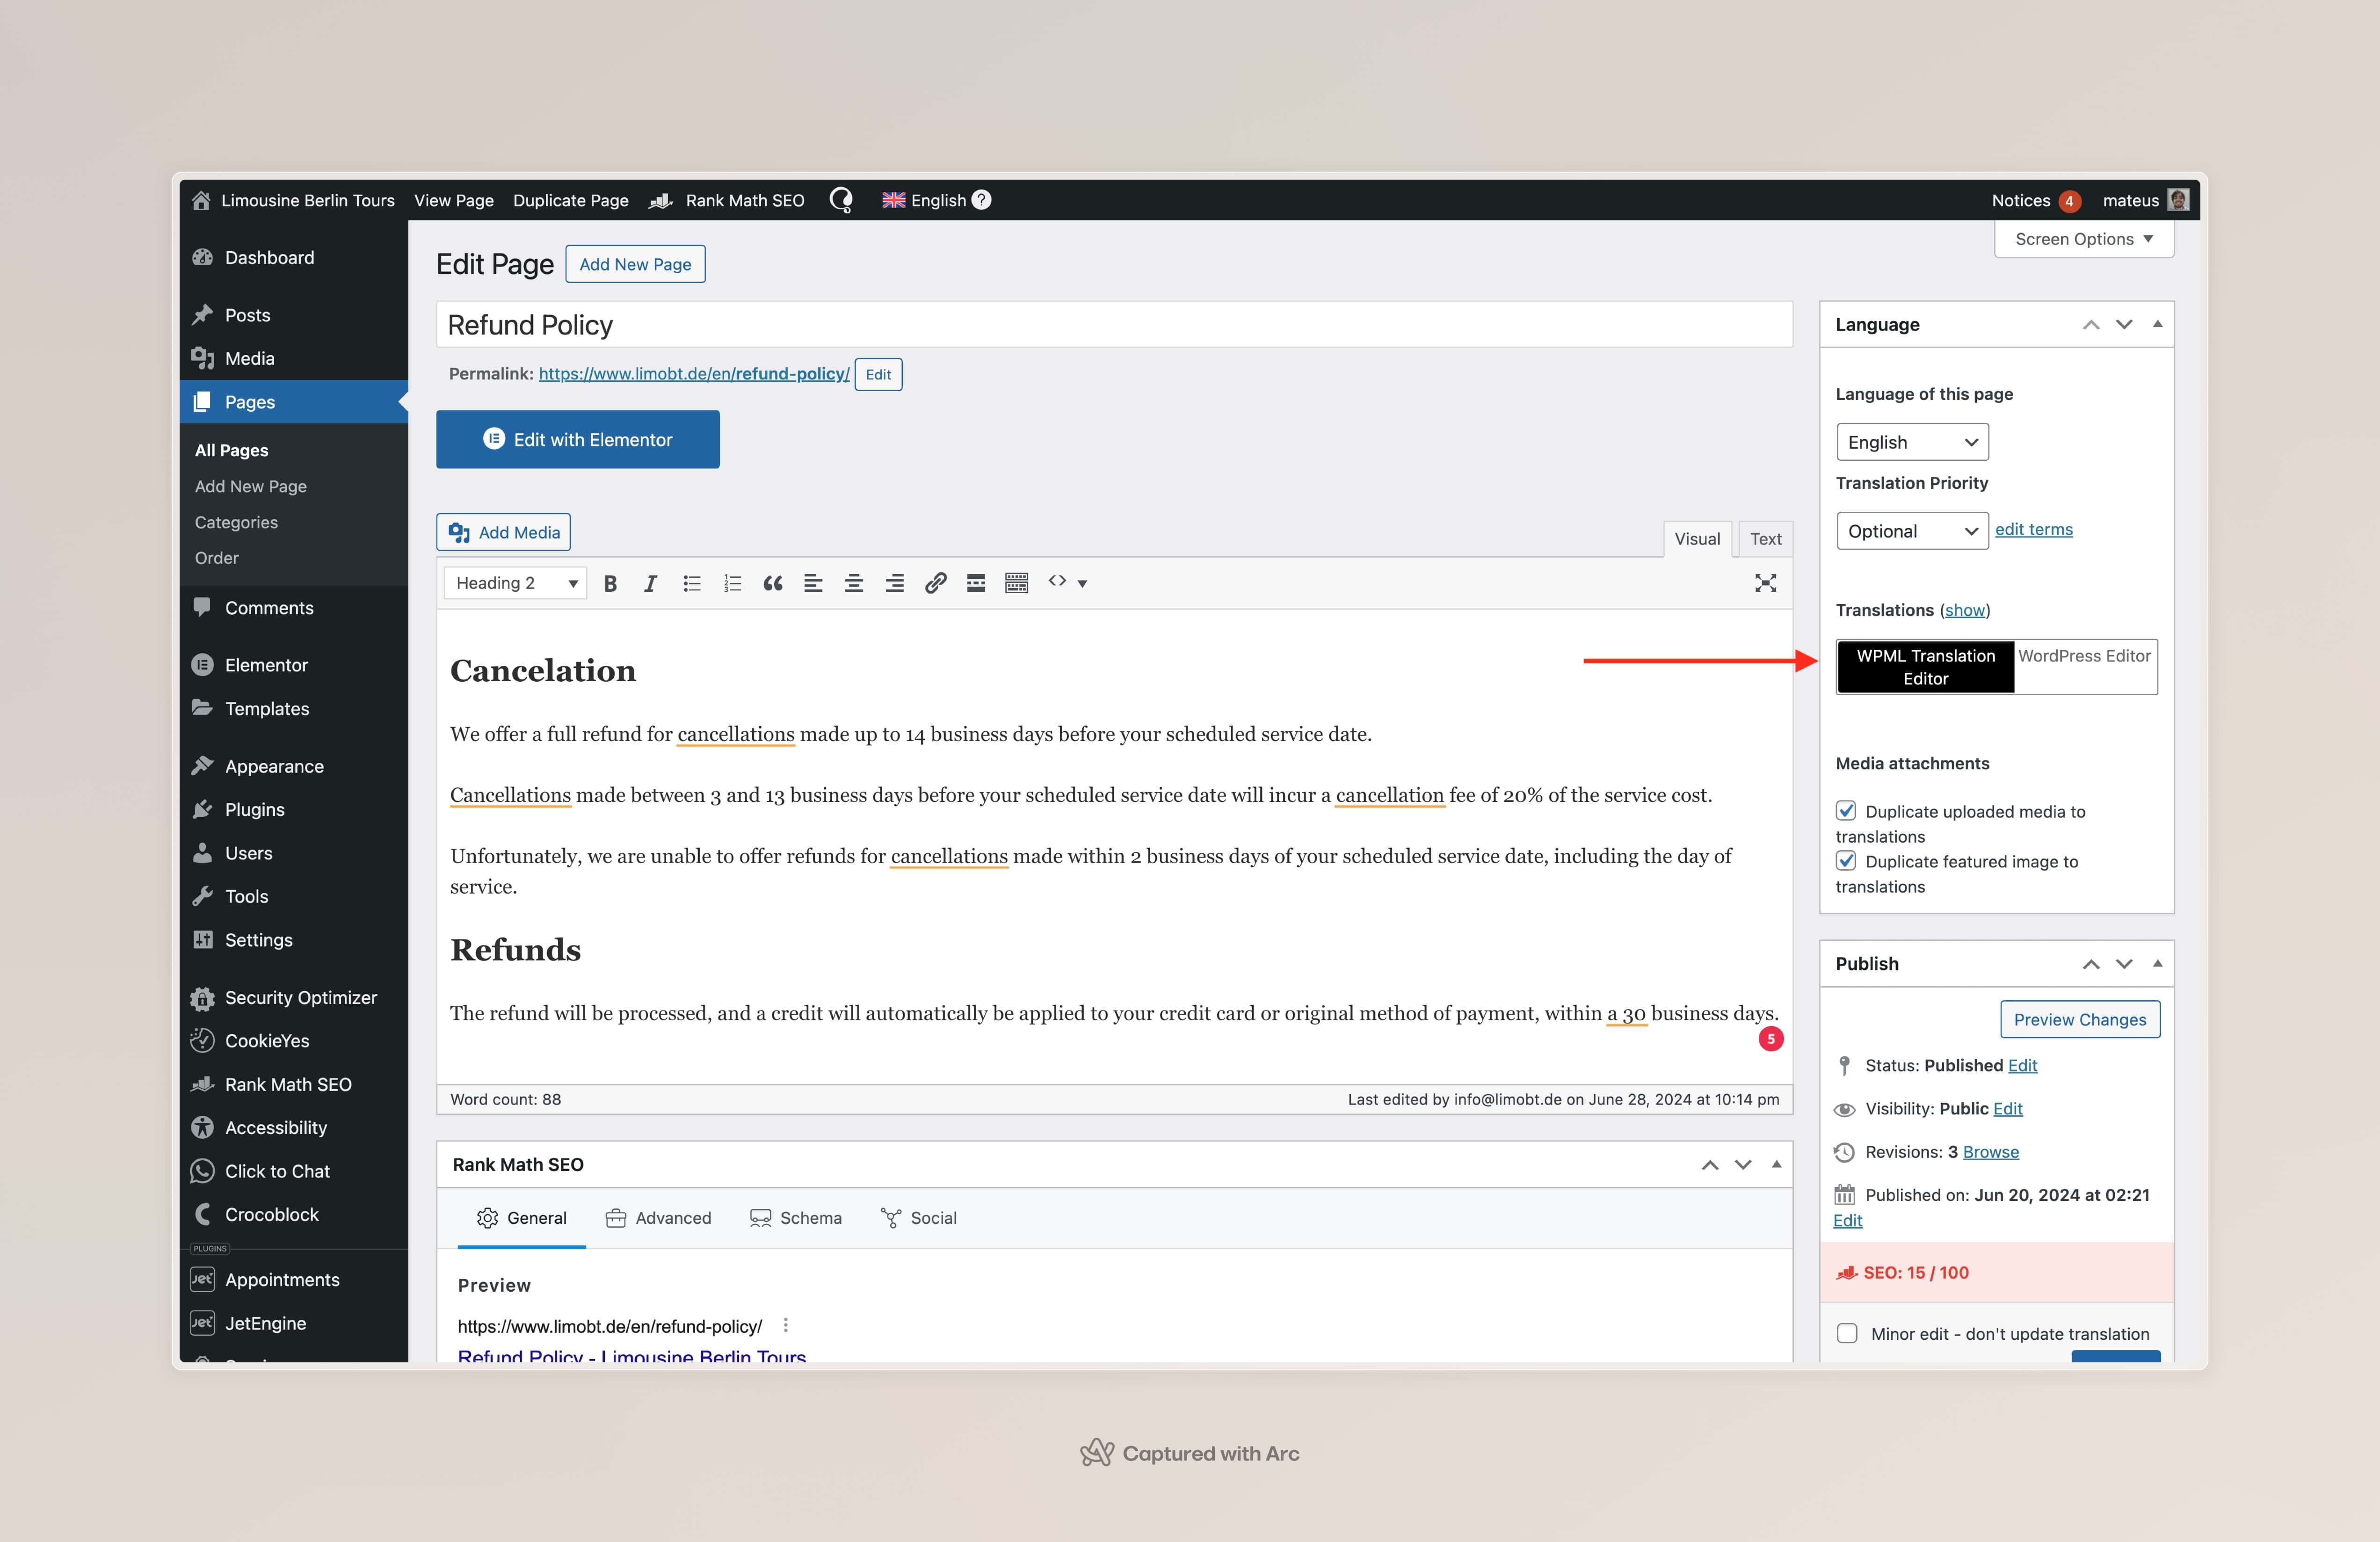Viewport: 2380px width, 1542px height.
Task: Open the Media library
Action: 294,358
